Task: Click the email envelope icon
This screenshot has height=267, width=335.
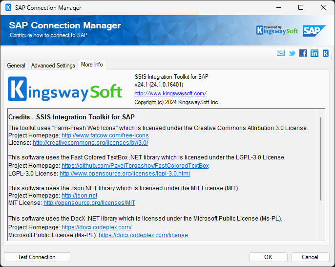Action: point(281,53)
